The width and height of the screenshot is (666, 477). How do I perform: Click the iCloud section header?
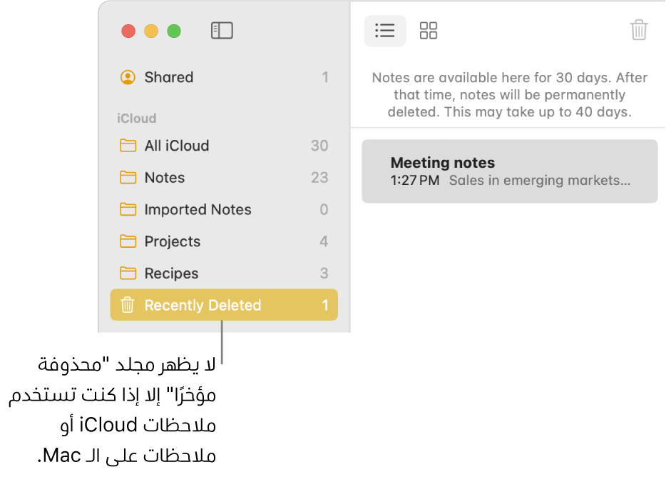point(136,119)
